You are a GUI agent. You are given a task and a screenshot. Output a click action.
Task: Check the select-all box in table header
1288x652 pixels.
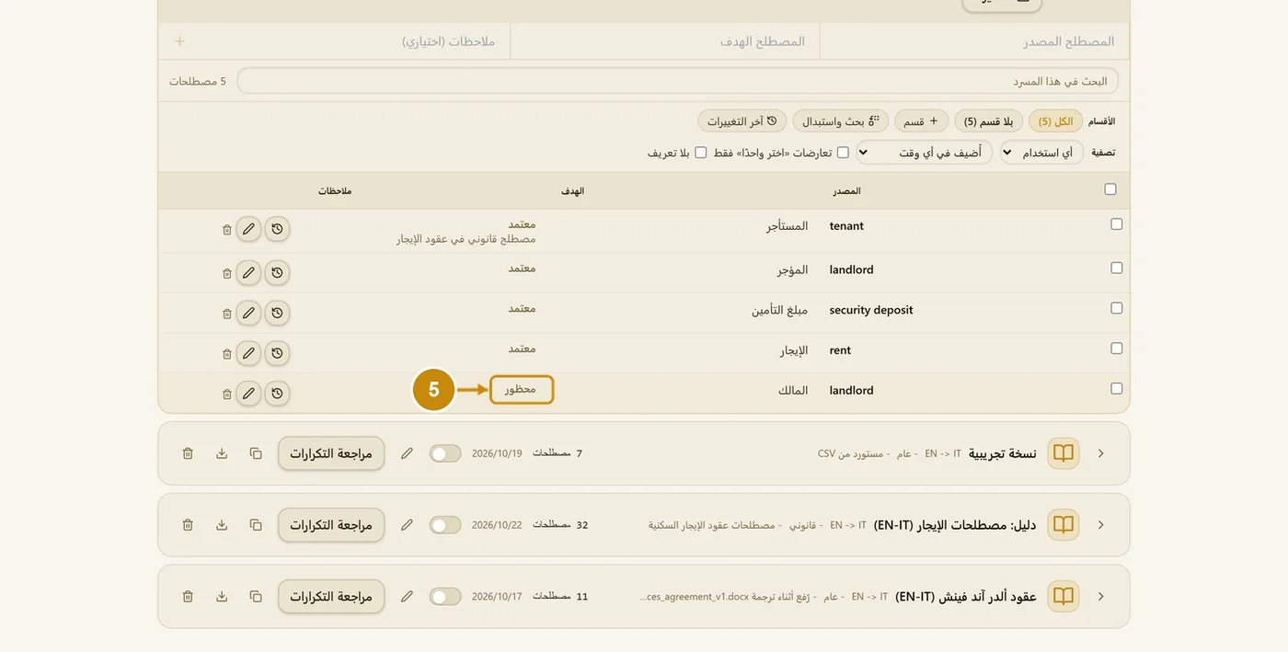1110,189
